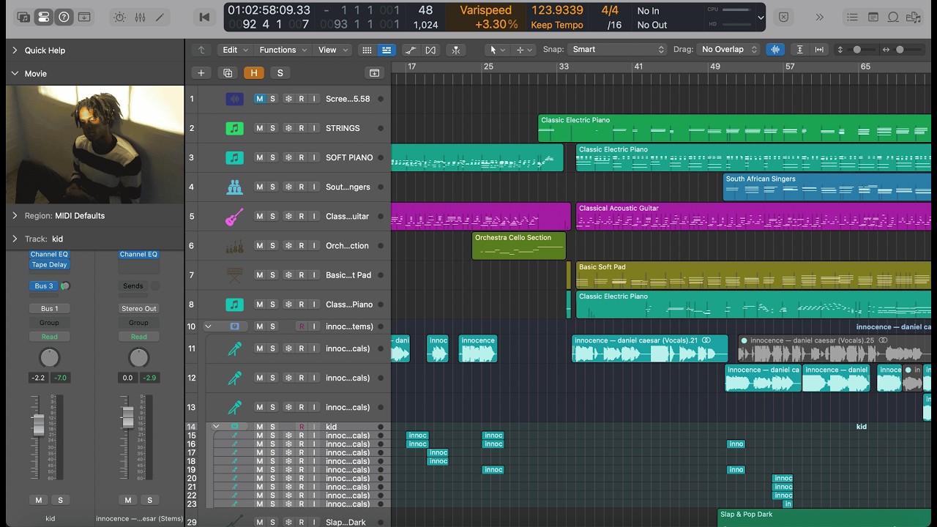The height and width of the screenshot is (527, 937).
Task: Open the Edit menu
Action: click(x=235, y=50)
